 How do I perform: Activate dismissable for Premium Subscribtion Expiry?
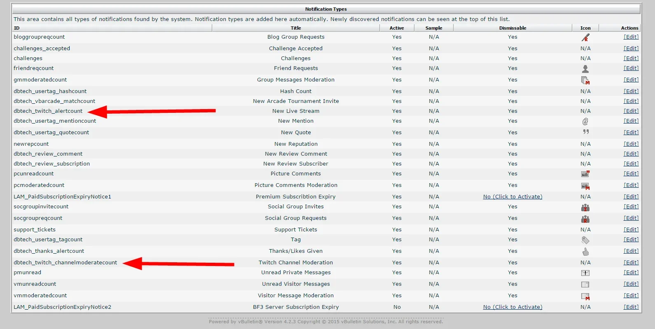pyautogui.click(x=512, y=196)
